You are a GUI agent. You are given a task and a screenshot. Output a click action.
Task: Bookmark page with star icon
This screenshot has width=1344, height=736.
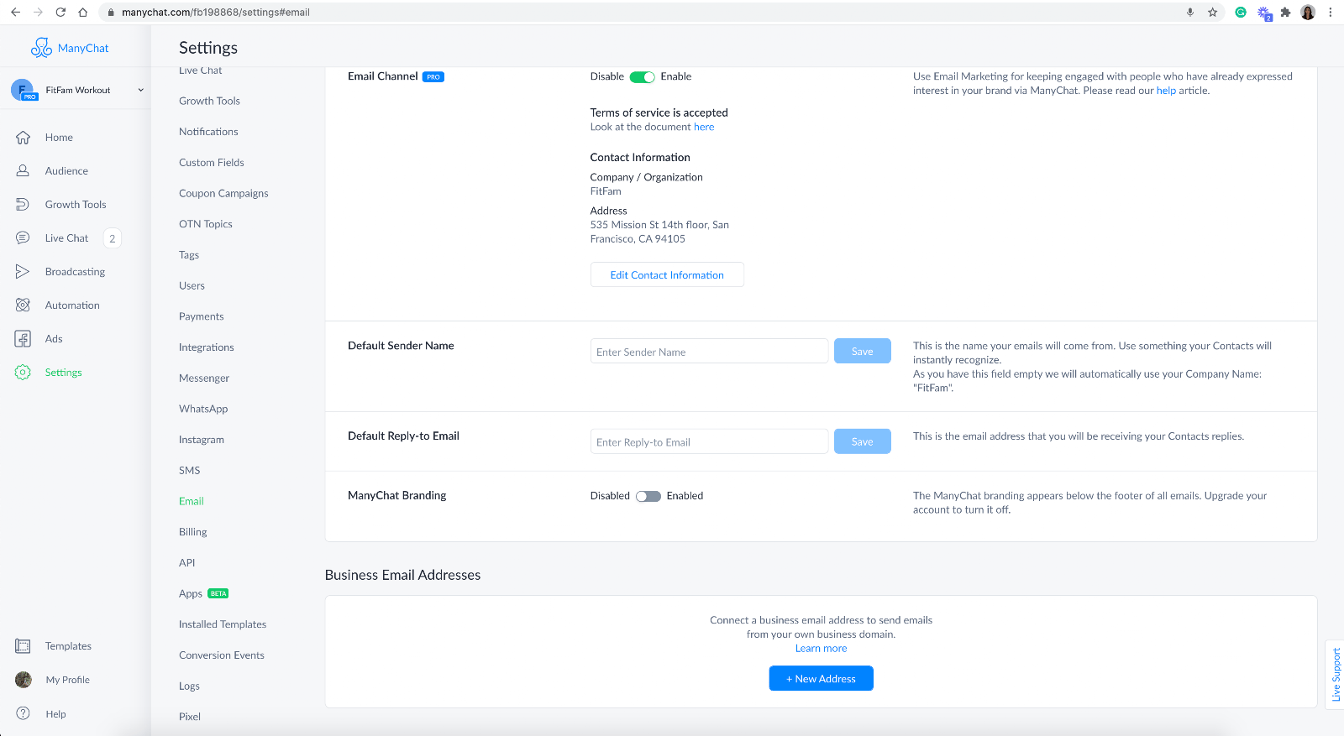pyautogui.click(x=1213, y=13)
